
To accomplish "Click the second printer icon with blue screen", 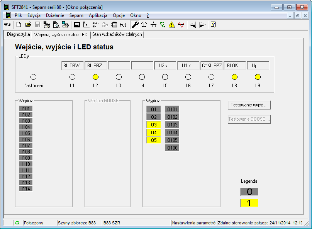I will 65,25.
